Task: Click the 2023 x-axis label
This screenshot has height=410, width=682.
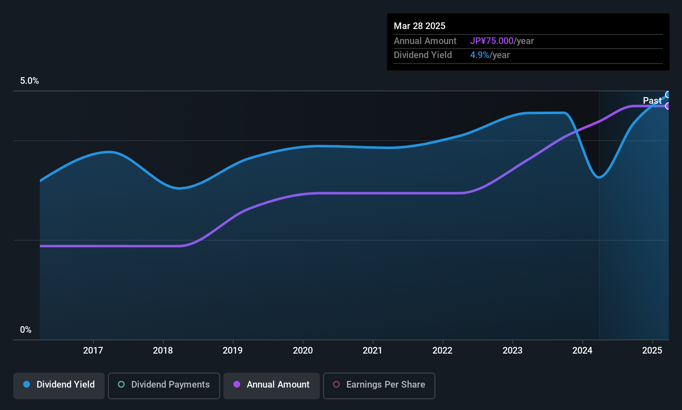Action: (x=513, y=351)
